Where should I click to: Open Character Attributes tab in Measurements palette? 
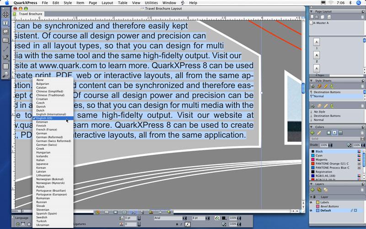133,212
